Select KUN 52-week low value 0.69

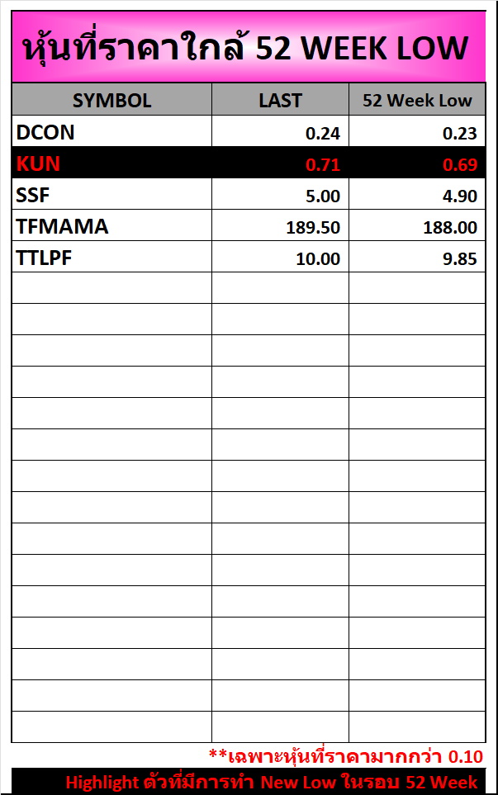tap(460, 164)
